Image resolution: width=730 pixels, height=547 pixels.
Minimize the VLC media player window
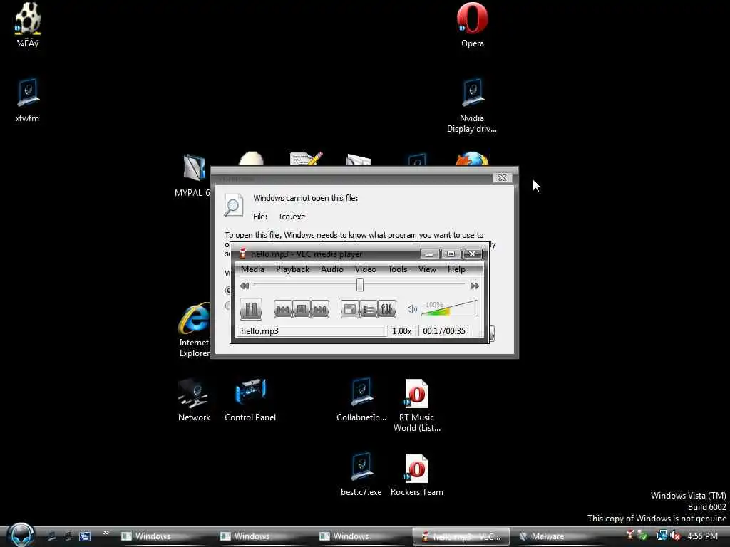[x=429, y=254]
